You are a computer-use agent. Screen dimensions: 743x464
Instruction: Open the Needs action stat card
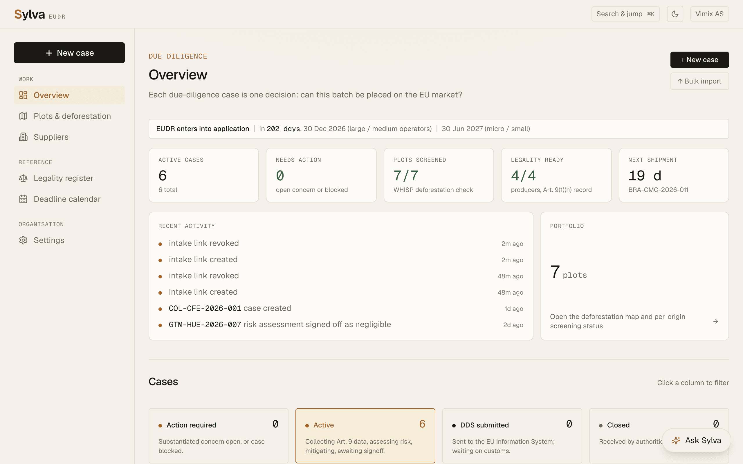click(321, 175)
